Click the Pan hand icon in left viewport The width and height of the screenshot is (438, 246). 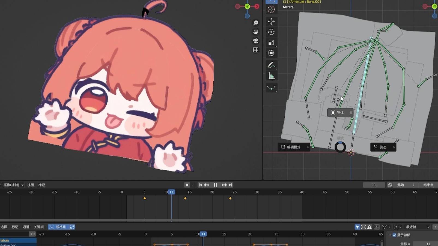click(256, 32)
